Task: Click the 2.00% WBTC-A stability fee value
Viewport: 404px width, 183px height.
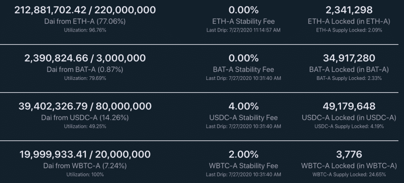Action: tap(243, 154)
